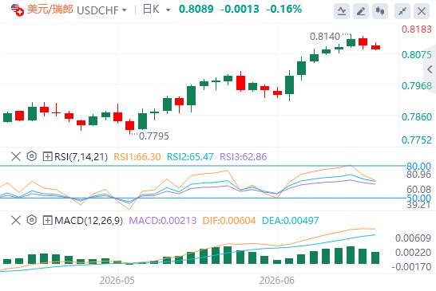Expand the RSI panel plus icon
Image resolution: width=436 pixels, height=291 pixels.
click(48, 156)
